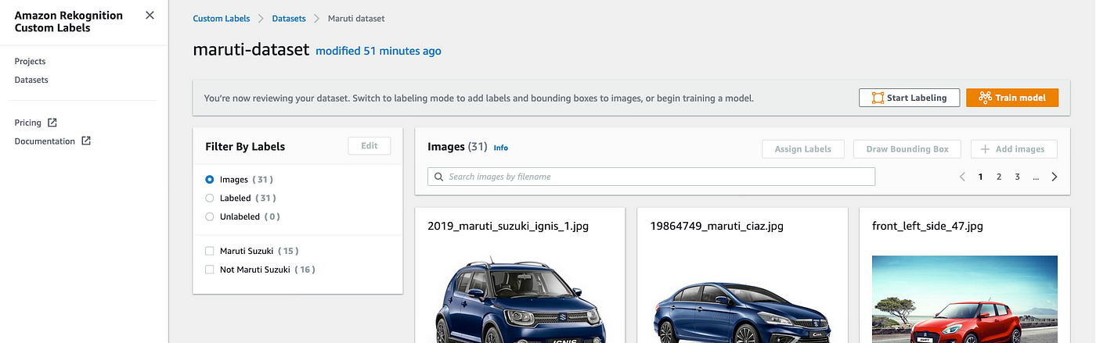1096x343 pixels.
Task: Select the Labeled (31) radio filter
Action: 209,198
